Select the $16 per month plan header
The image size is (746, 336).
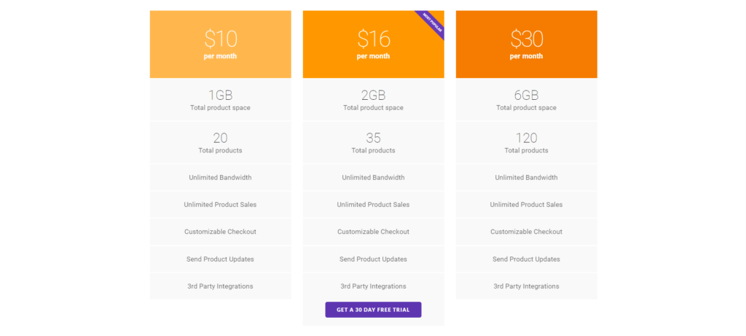tap(374, 44)
